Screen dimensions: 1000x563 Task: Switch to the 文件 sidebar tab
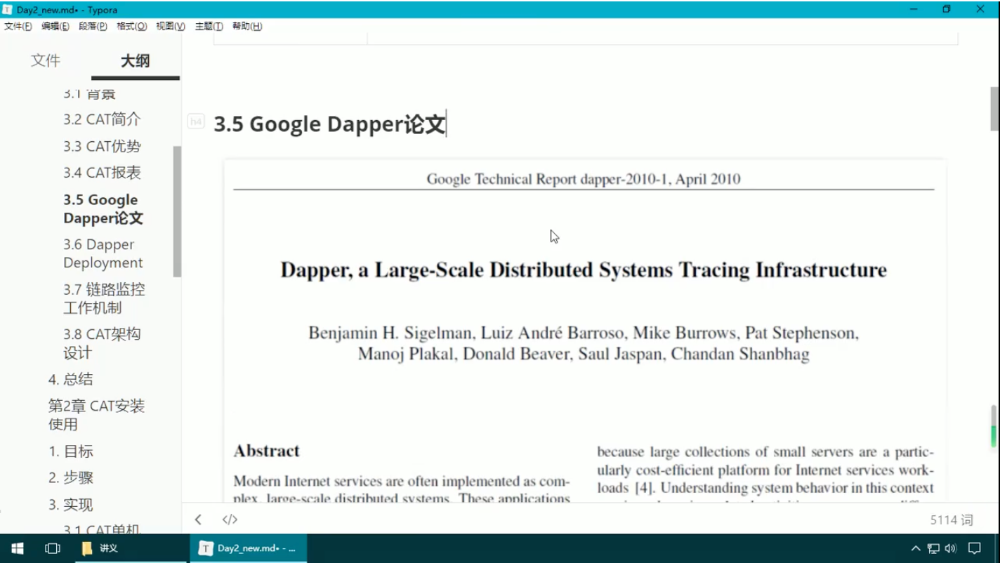46,60
